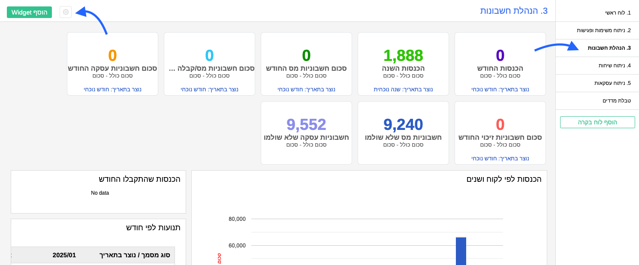Click the settings gear icon next to Widget button
Image resolution: width=639 pixels, height=265 pixels.
pyautogui.click(x=66, y=12)
